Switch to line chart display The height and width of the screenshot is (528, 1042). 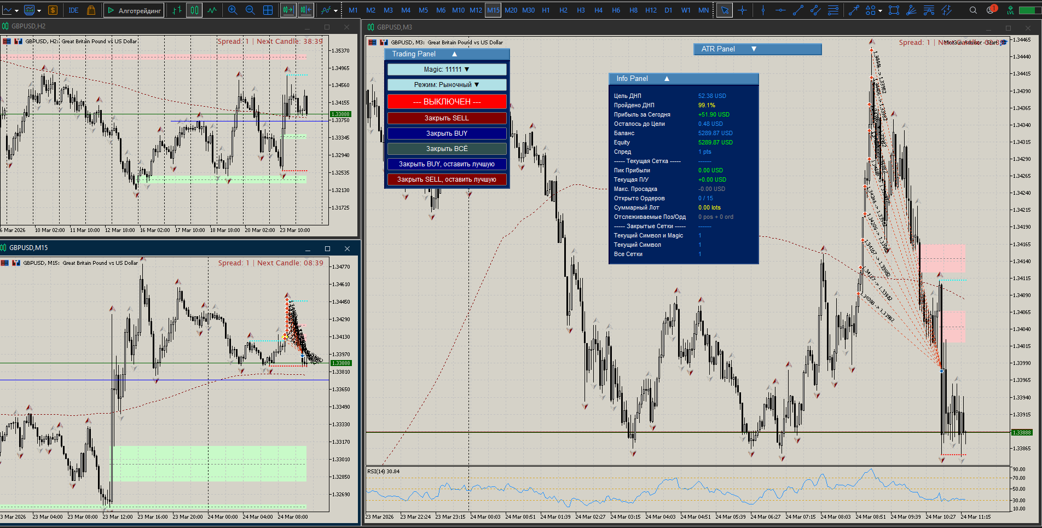pos(212,10)
